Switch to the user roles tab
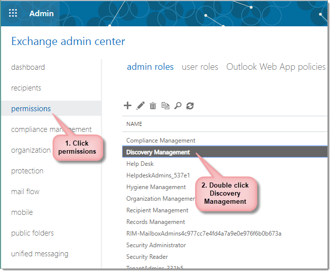 tap(200, 67)
